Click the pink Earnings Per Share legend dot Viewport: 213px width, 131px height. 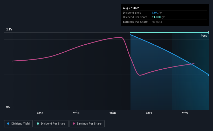click(x=74, y=124)
